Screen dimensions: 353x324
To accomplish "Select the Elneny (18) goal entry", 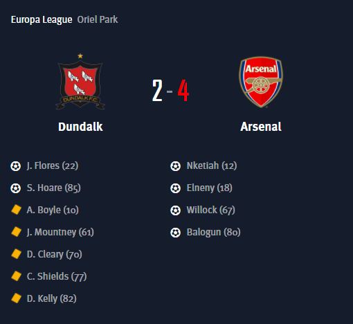I will coord(210,188).
